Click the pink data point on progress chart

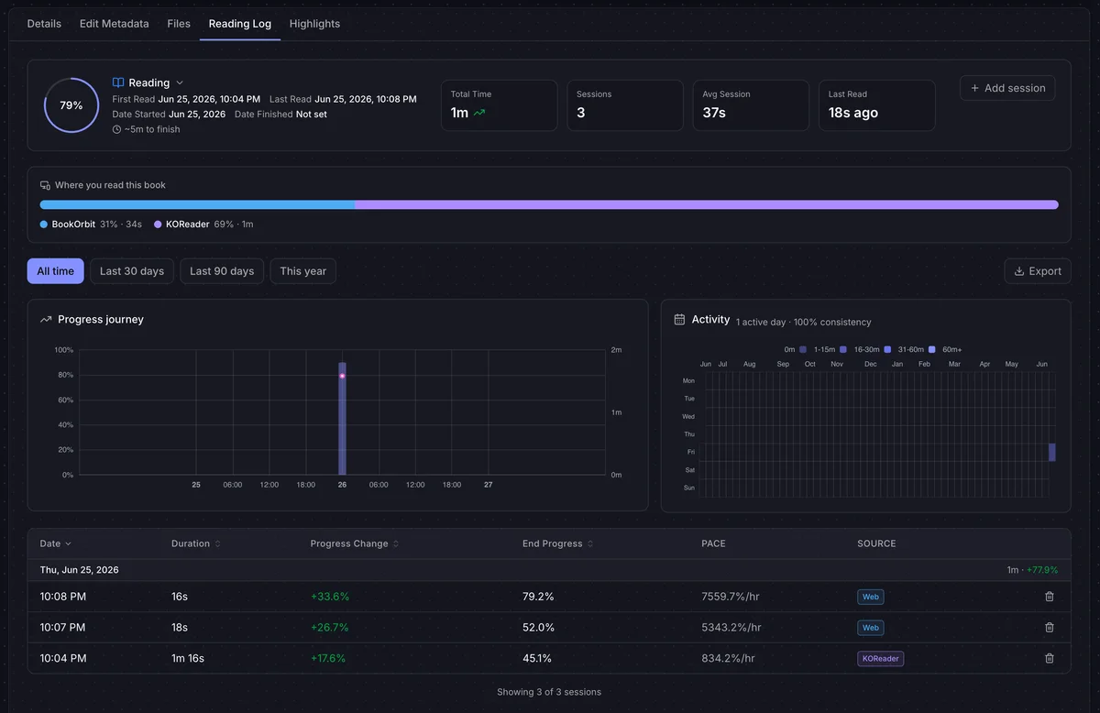tap(342, 376)
